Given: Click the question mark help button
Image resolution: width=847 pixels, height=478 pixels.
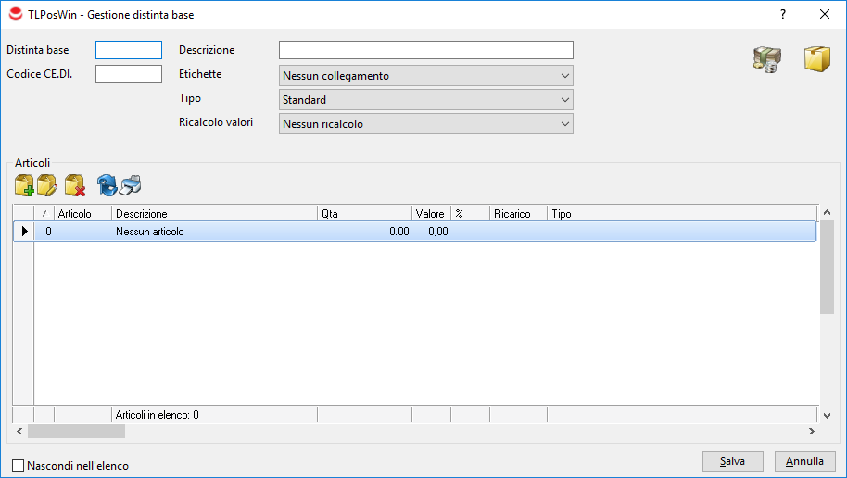Looking at the screenshot, I should coord(783,15).
